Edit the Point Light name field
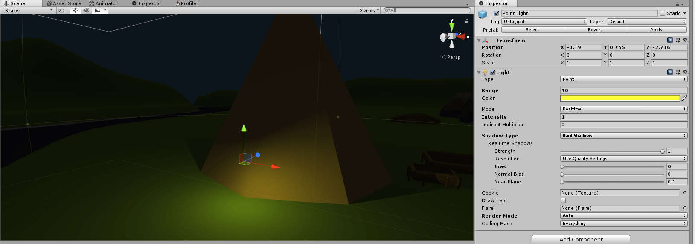This screenshot has height=244, width=695. coord(579,13)
